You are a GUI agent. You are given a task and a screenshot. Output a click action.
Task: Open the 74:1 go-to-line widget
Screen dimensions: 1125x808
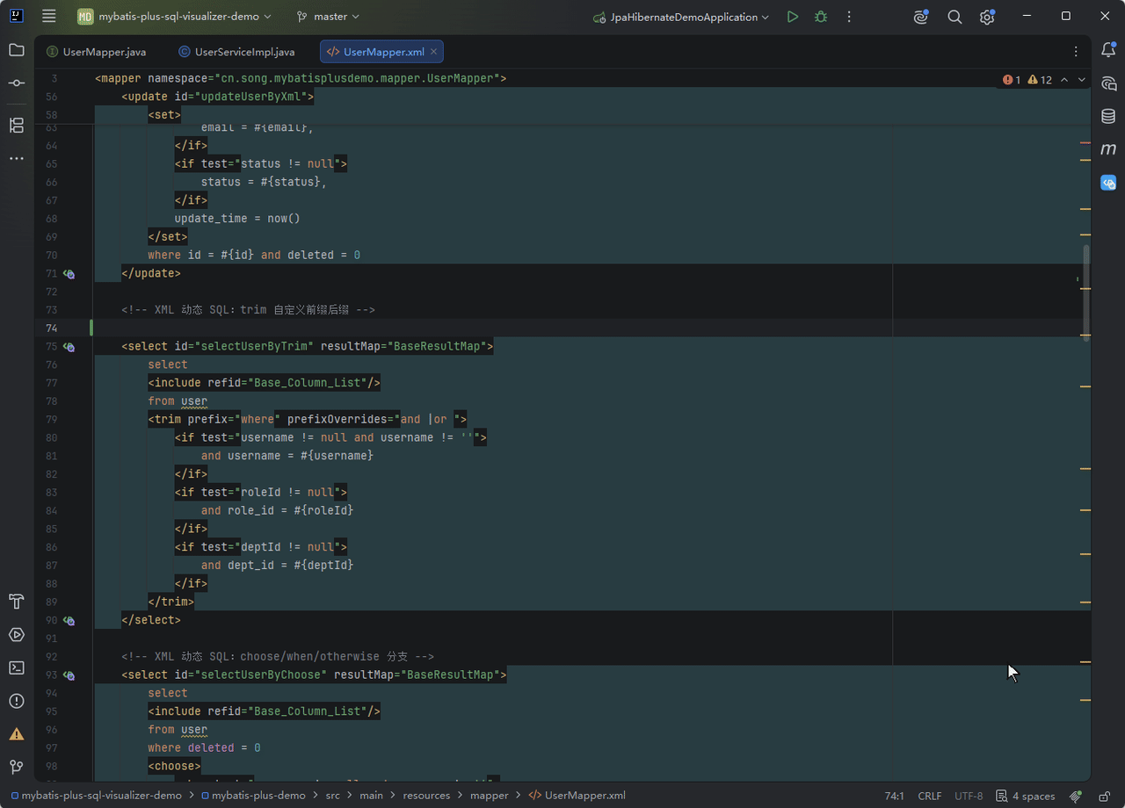click(x=895, y=796)
